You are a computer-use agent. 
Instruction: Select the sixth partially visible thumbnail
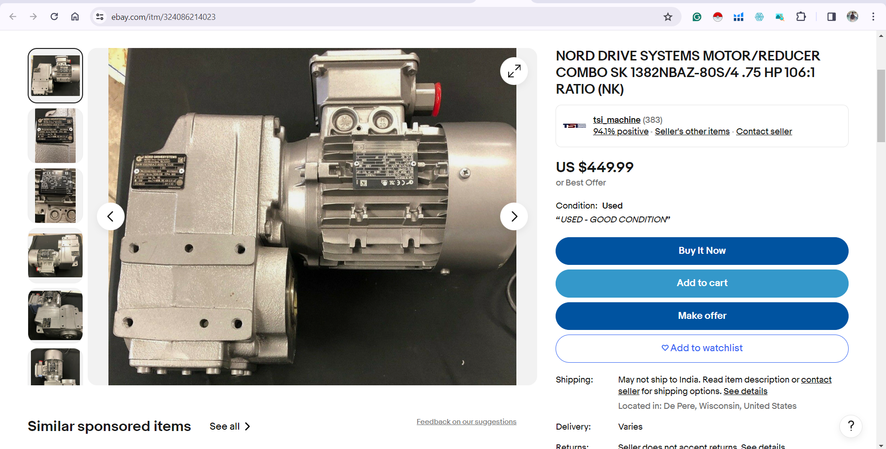click(x=55, y=367)
